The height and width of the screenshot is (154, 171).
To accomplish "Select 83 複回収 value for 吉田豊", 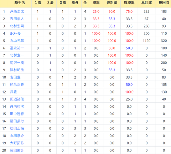I will pos(164,77).
